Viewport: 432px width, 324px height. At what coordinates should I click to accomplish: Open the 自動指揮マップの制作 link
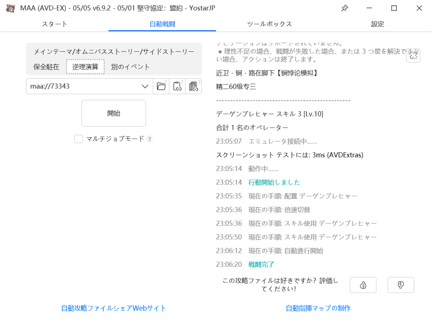[x=318, y=308]
